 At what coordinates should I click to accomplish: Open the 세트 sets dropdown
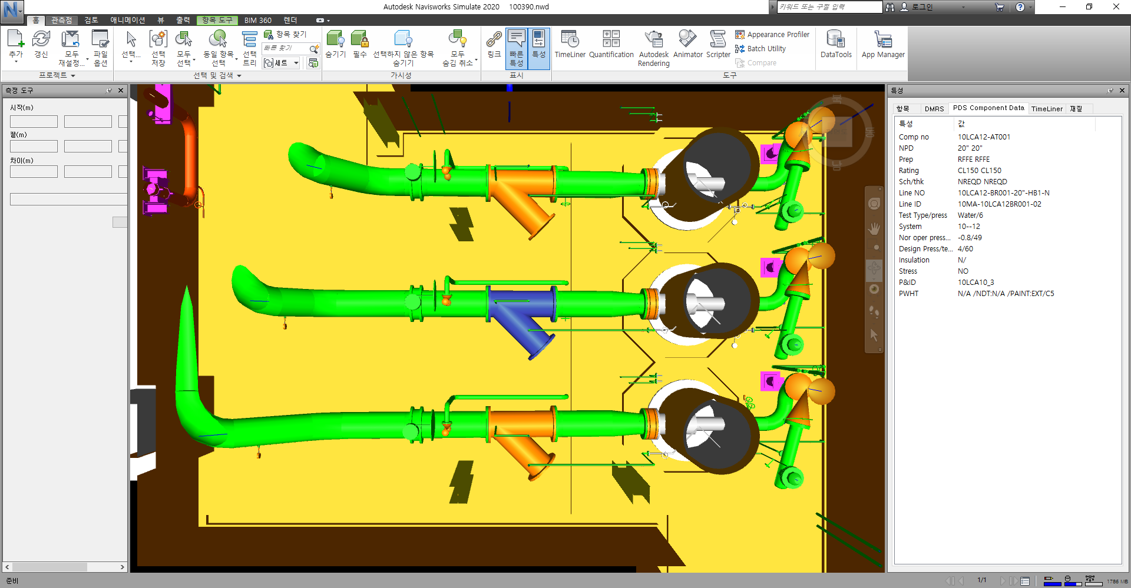[282, 63]
